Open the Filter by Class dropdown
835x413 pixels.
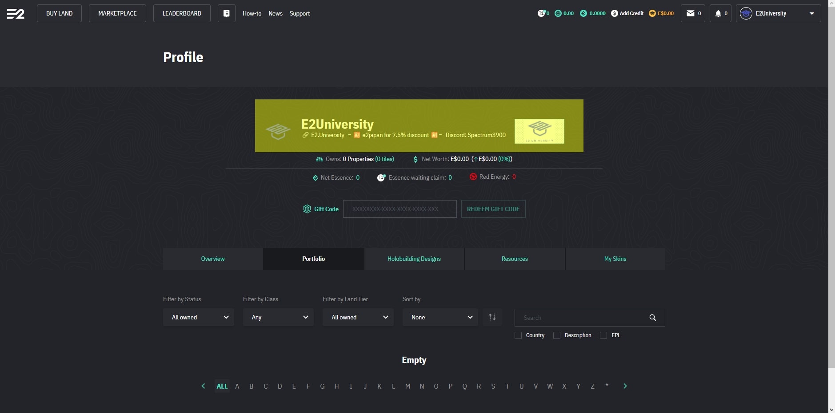(x=278, y=317)
